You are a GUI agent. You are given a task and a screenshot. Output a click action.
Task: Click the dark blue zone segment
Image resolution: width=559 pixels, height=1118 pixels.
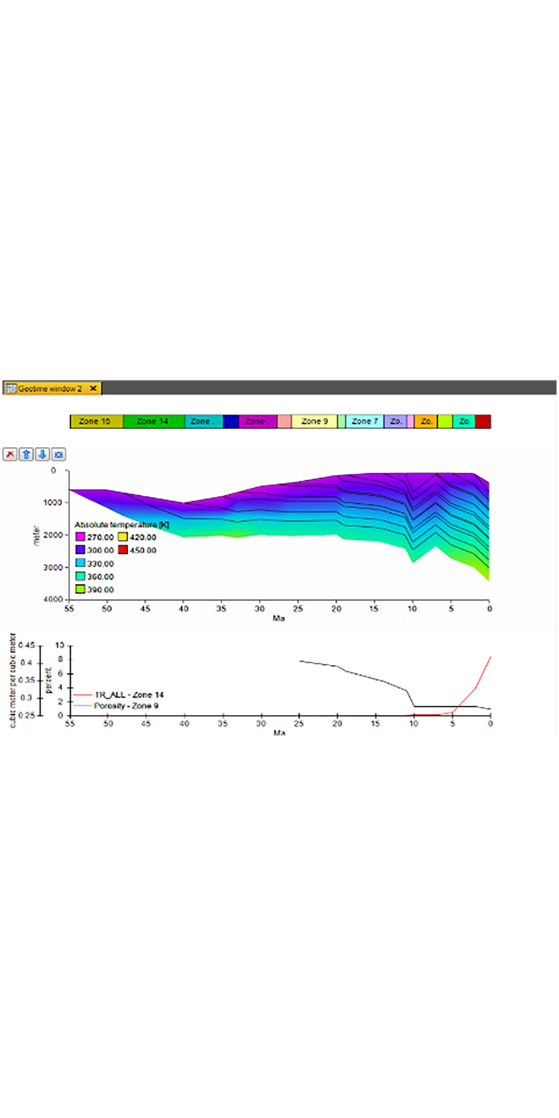[230, 421]
